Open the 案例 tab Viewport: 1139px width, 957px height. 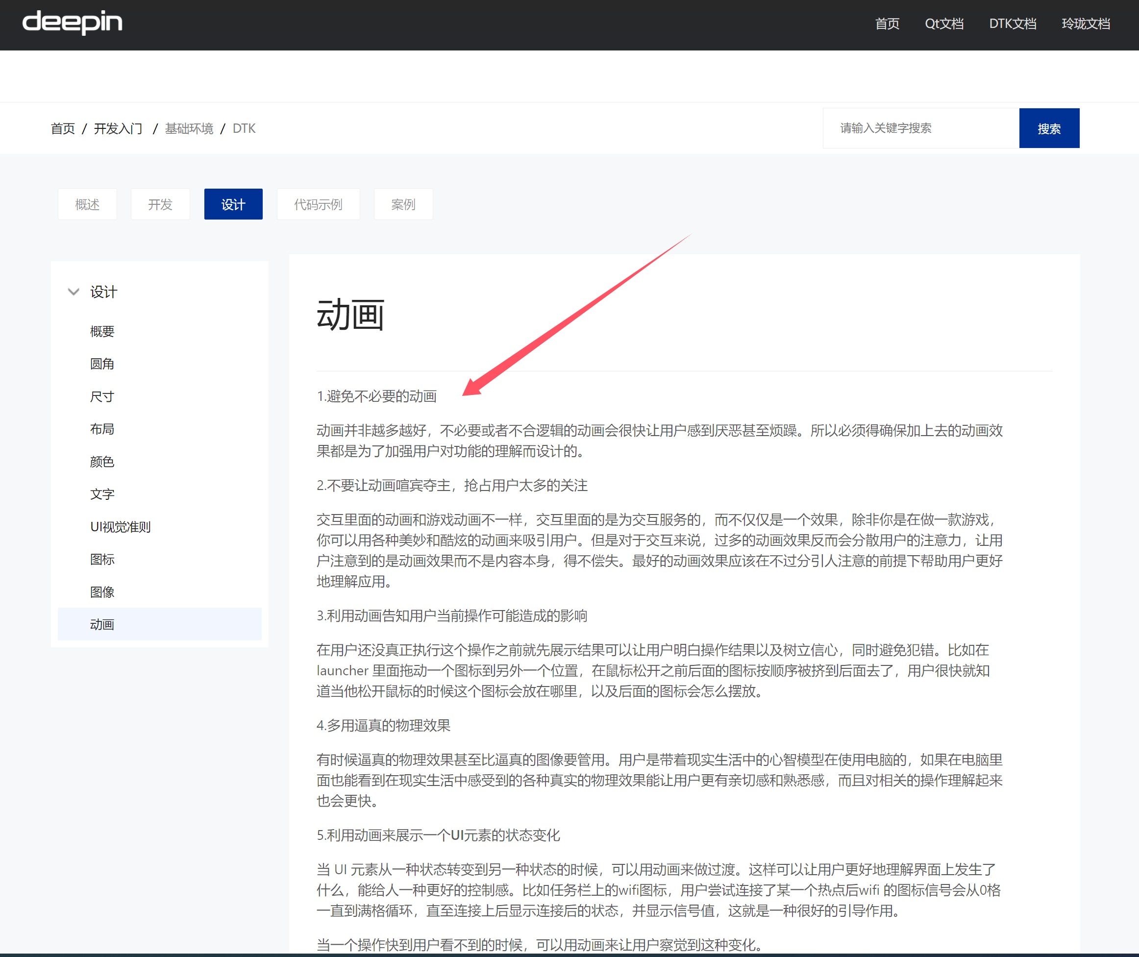pyautogui.click(x=403, y=204)
